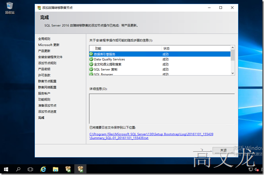The width and height of the screenshot is (264, 175).
Task: Launch Internet Explorer from the taskbar
Action: (x=43, y=169)
